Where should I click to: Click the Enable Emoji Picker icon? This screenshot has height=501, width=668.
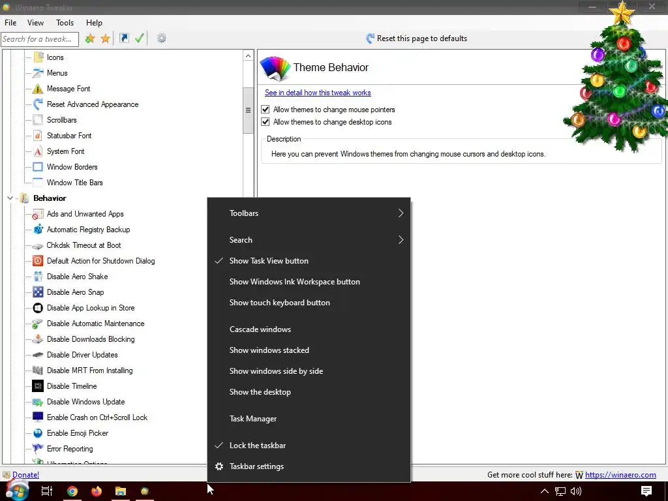pos(38,433)
